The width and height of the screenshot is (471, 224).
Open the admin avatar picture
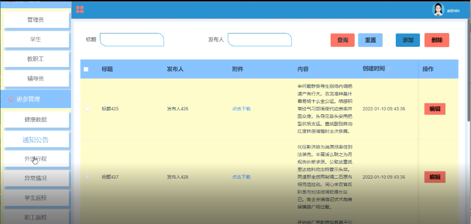[438, 10]
